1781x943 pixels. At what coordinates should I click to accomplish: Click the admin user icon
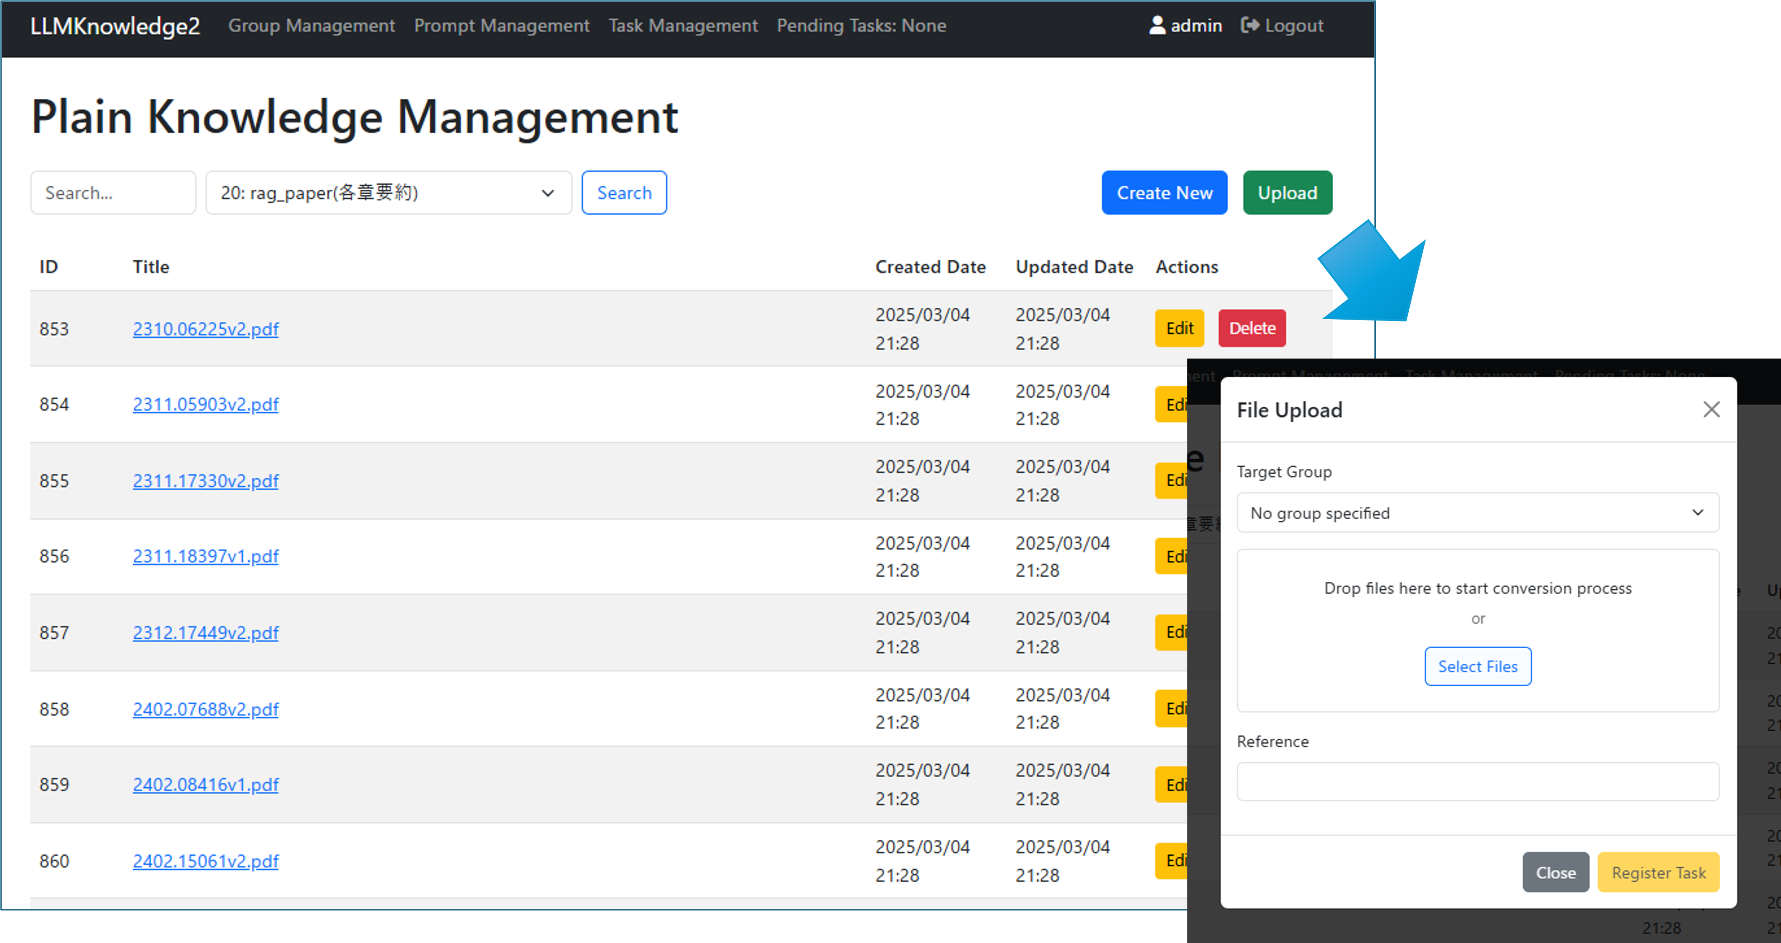(x=1157, y=26)
